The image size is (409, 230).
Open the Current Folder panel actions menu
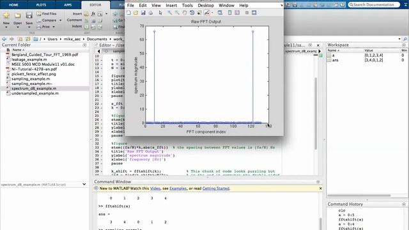84,45
